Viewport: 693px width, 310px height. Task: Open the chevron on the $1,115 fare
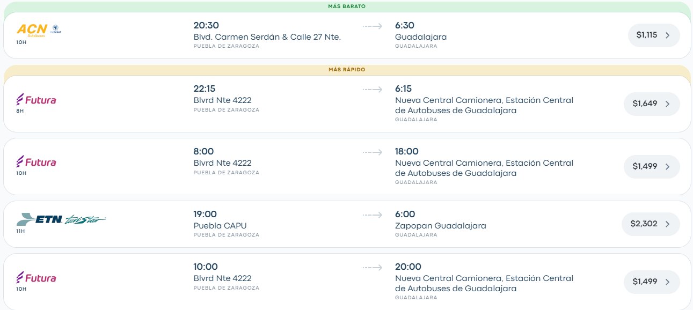tap(667, 35)
